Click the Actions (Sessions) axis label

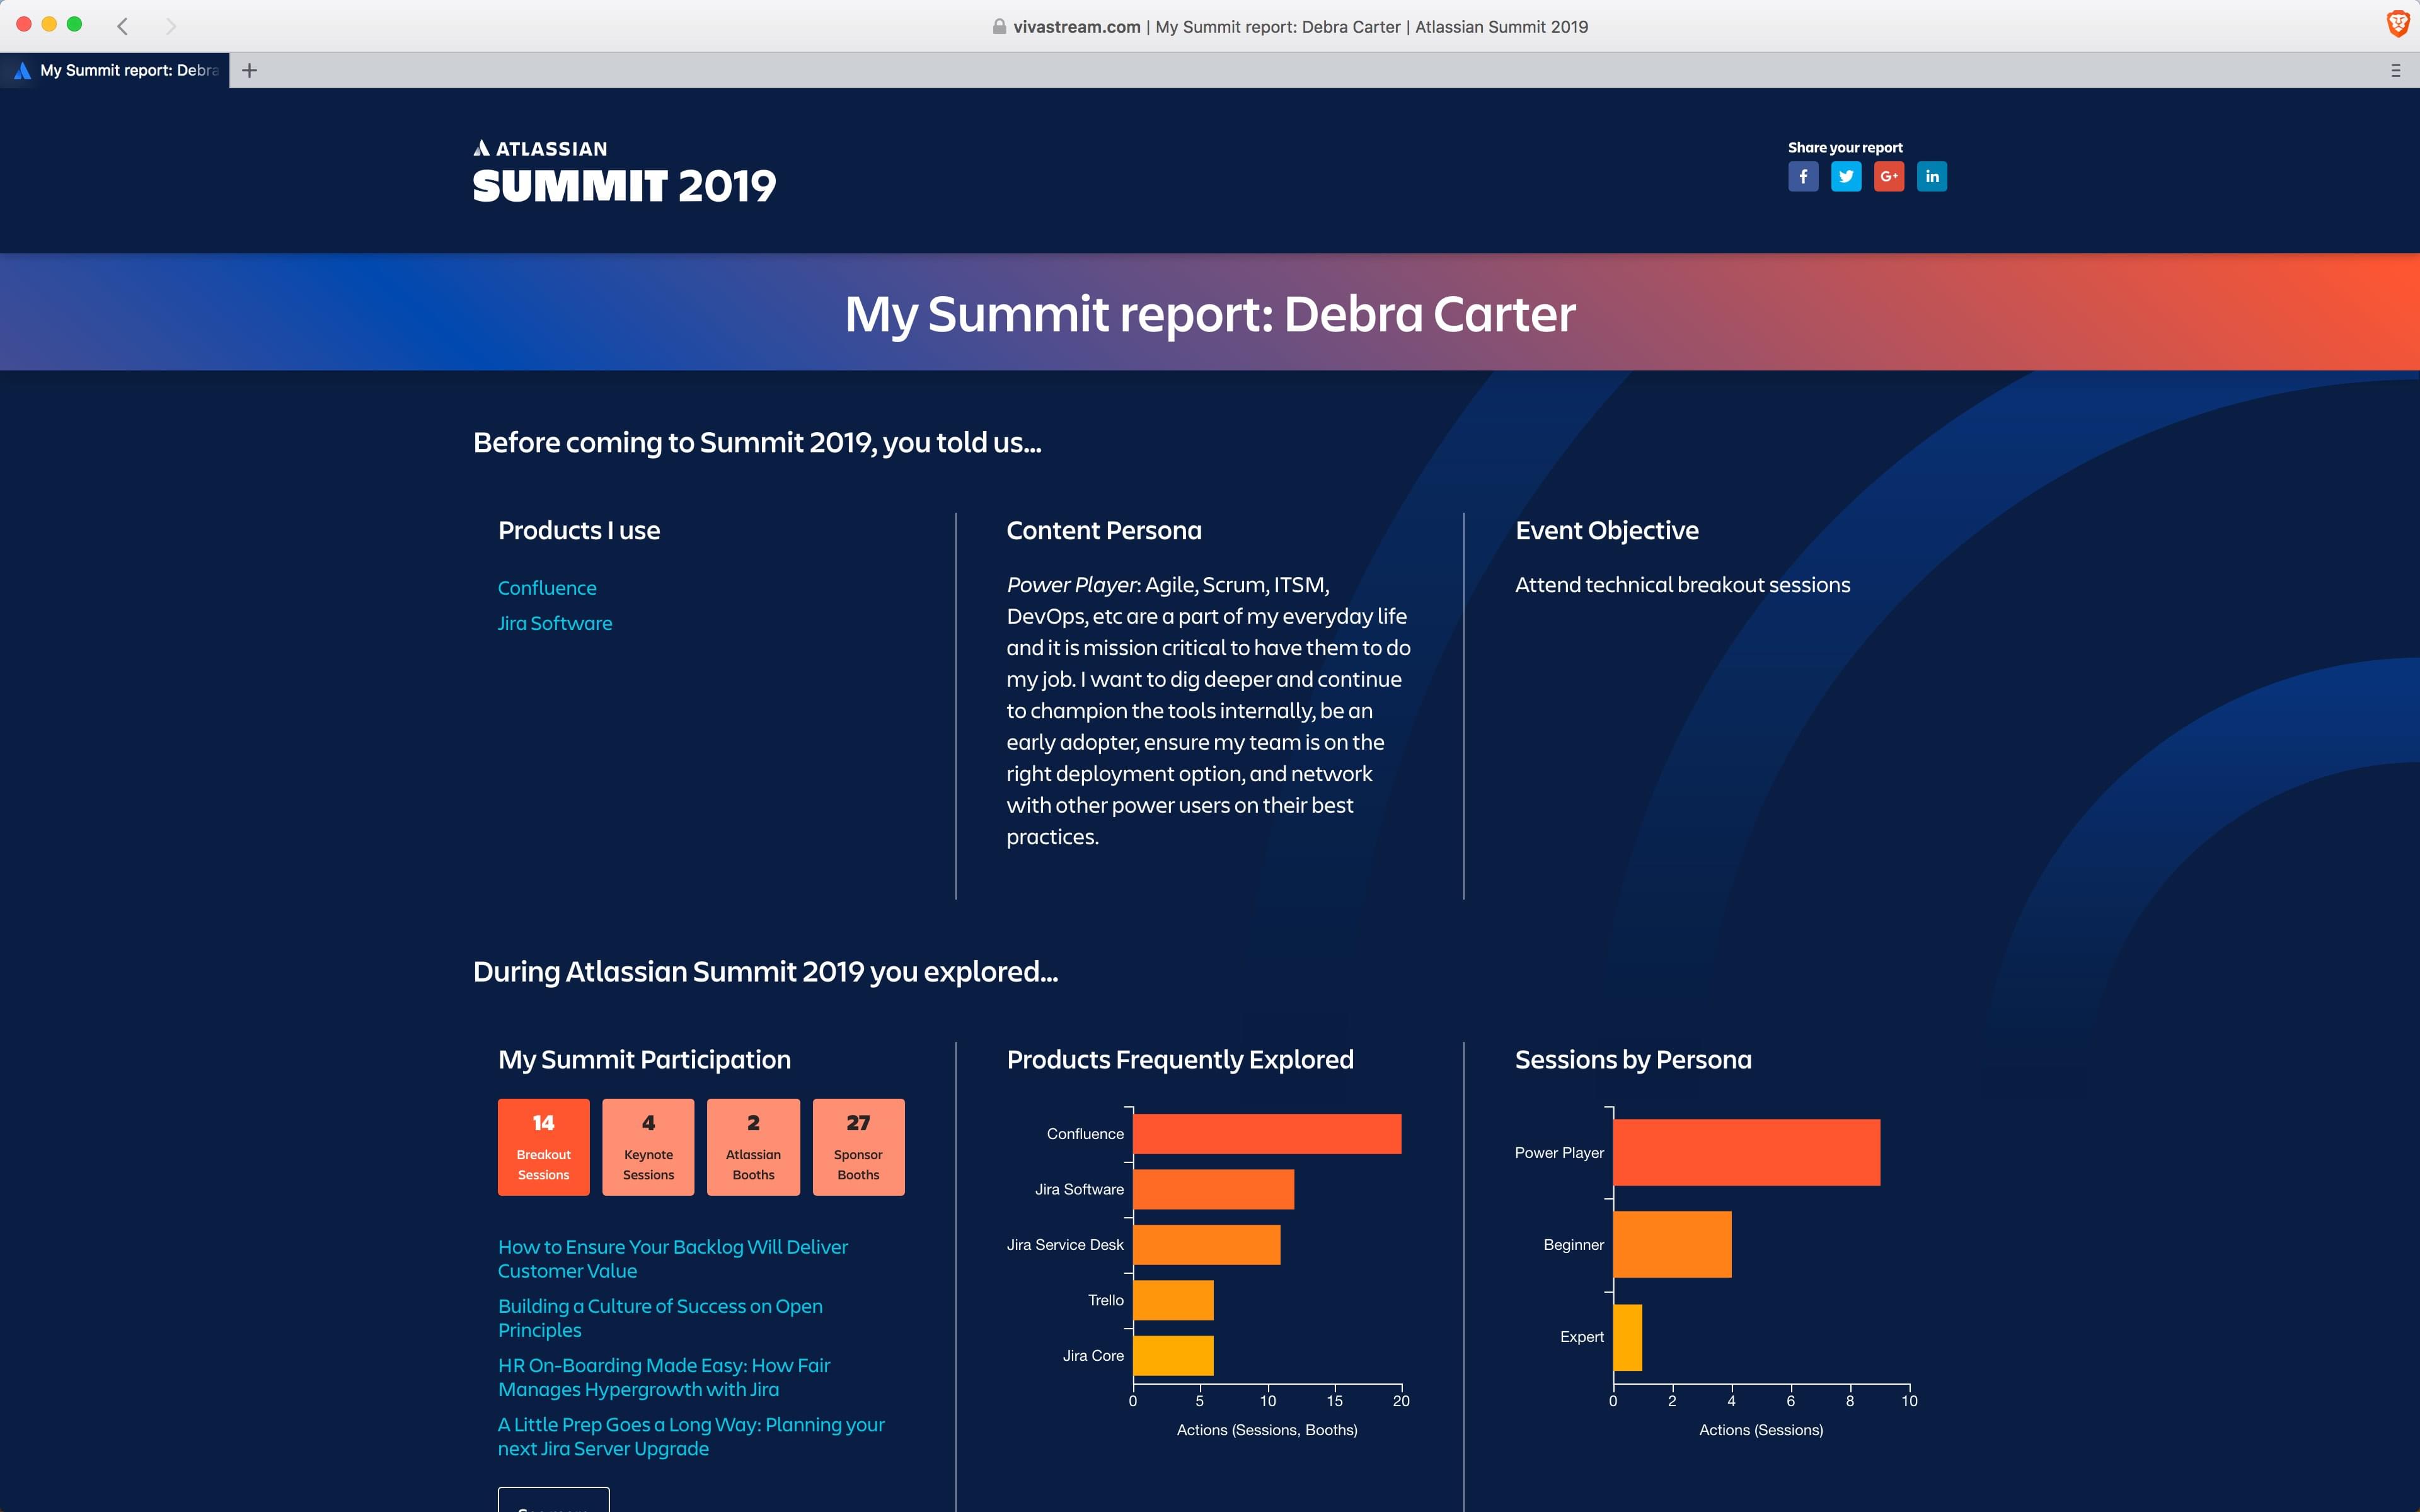click(x=1761, y=1430)
